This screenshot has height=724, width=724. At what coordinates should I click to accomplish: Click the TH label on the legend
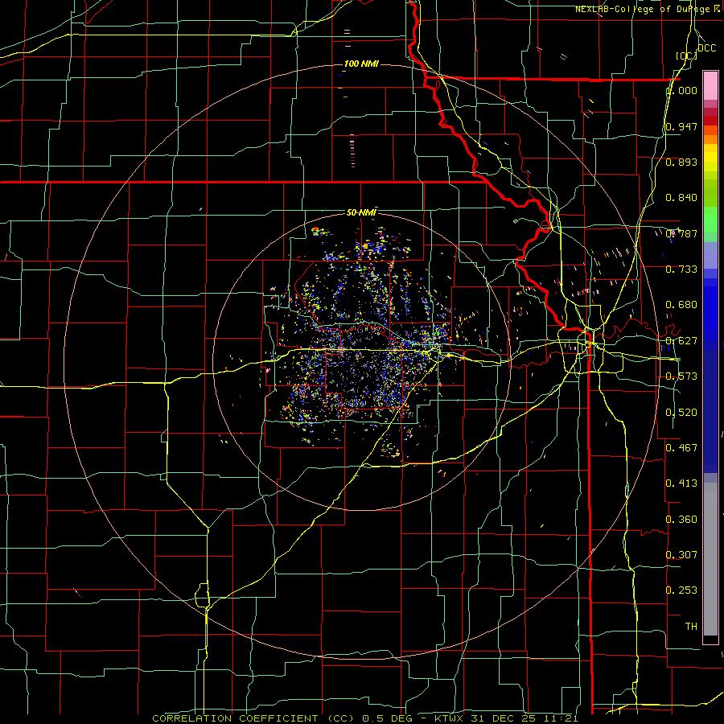click(691, 627)
